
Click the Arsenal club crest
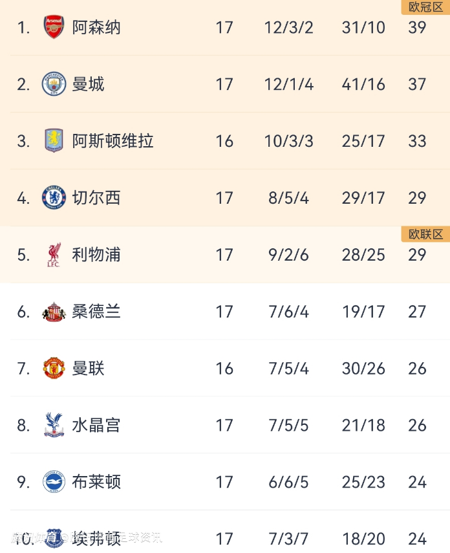coord(54,27)
